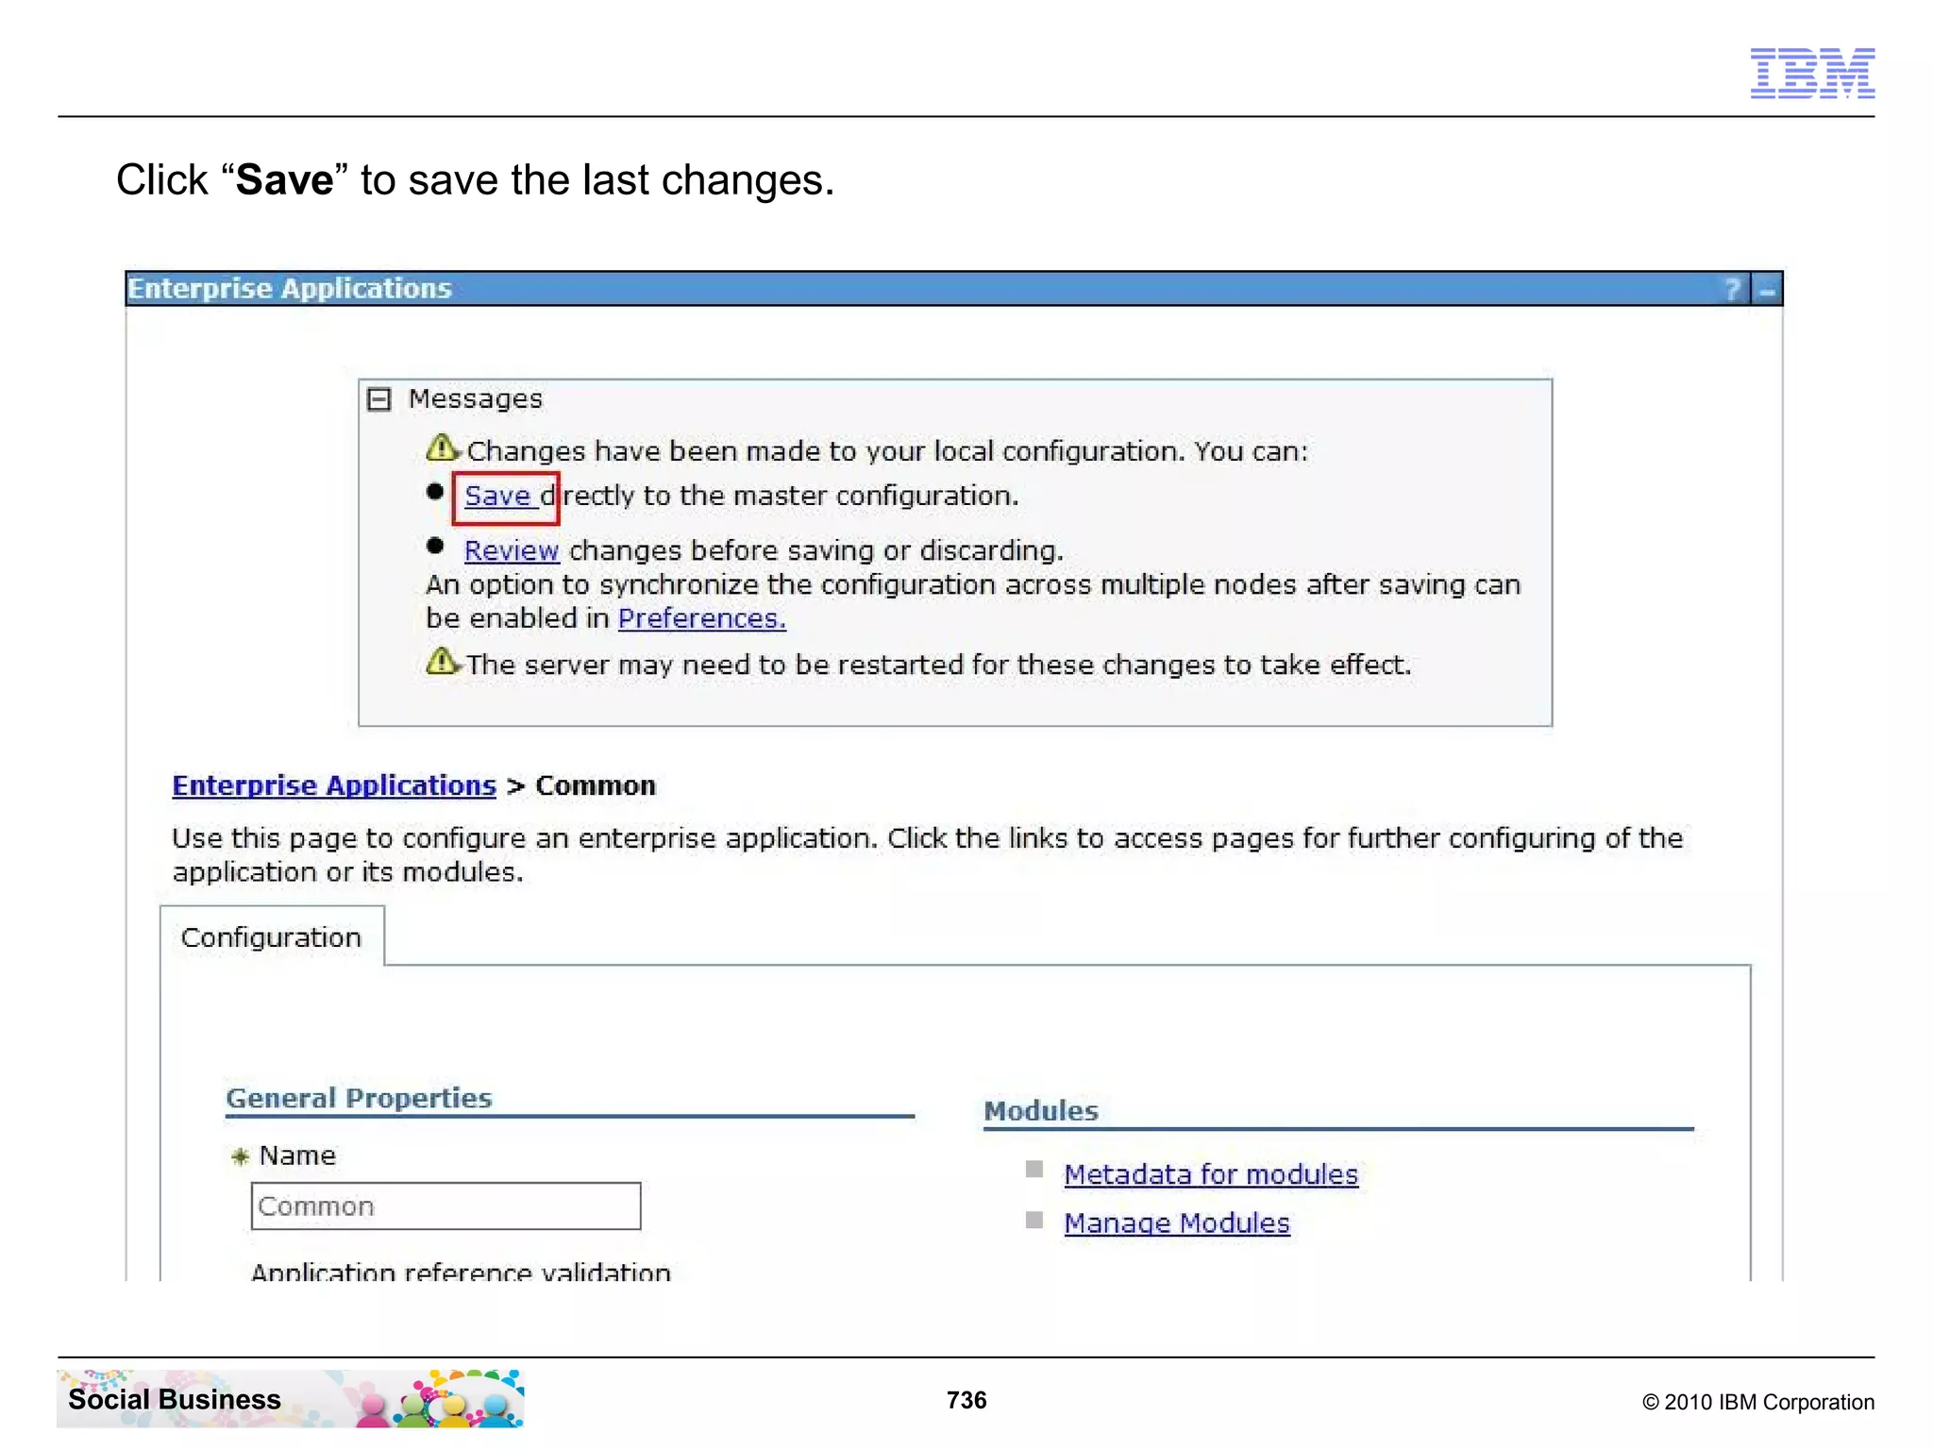The height and width of the screenshot is (1450, 1933).
Task: Click the 2010 IBM Corporation copyright text
Action: (x=1758, y=1402)
